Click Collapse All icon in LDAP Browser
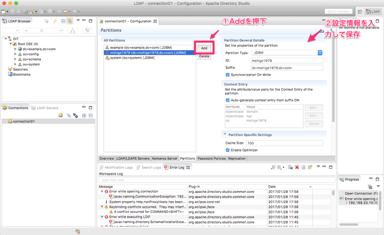Screen dimensions: 384x235 [63, 21]
